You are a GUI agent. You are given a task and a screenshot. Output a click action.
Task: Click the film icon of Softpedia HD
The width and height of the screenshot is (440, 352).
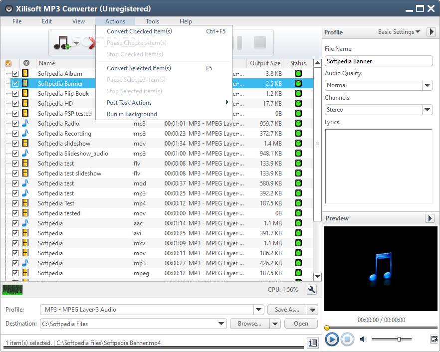coord(25,104)
